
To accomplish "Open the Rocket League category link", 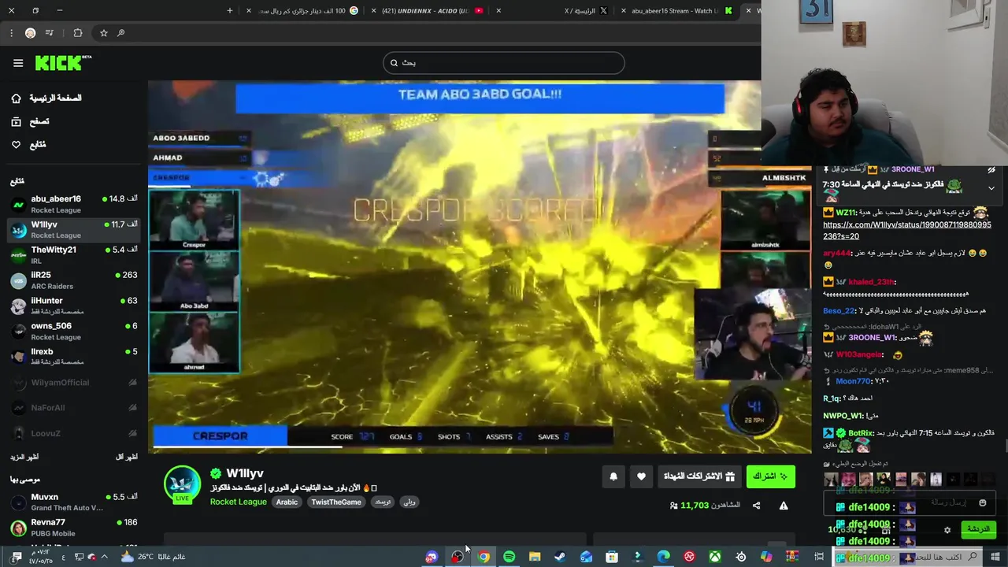I will pyautogui.click(x=238, y=502).
